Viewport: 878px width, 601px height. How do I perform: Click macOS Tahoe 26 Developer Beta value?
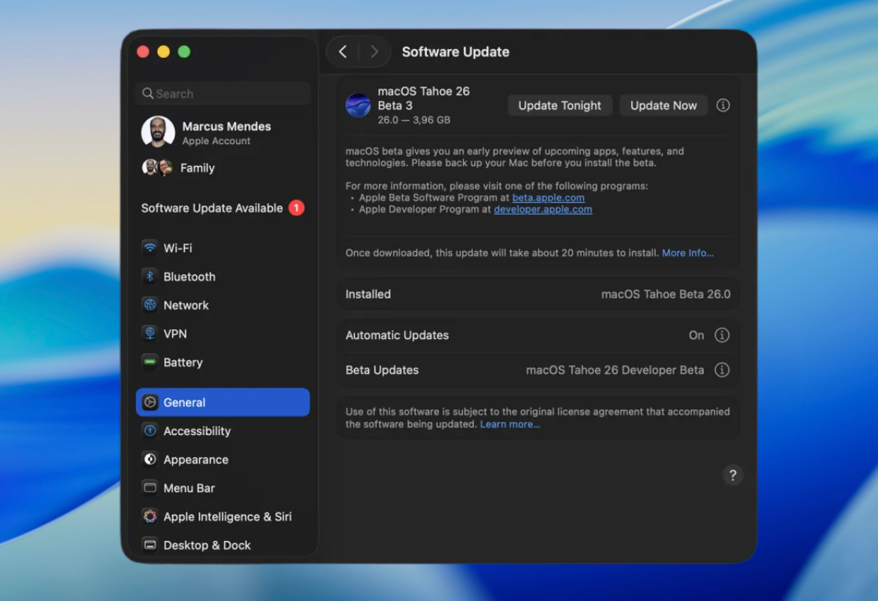click(615, 370)
